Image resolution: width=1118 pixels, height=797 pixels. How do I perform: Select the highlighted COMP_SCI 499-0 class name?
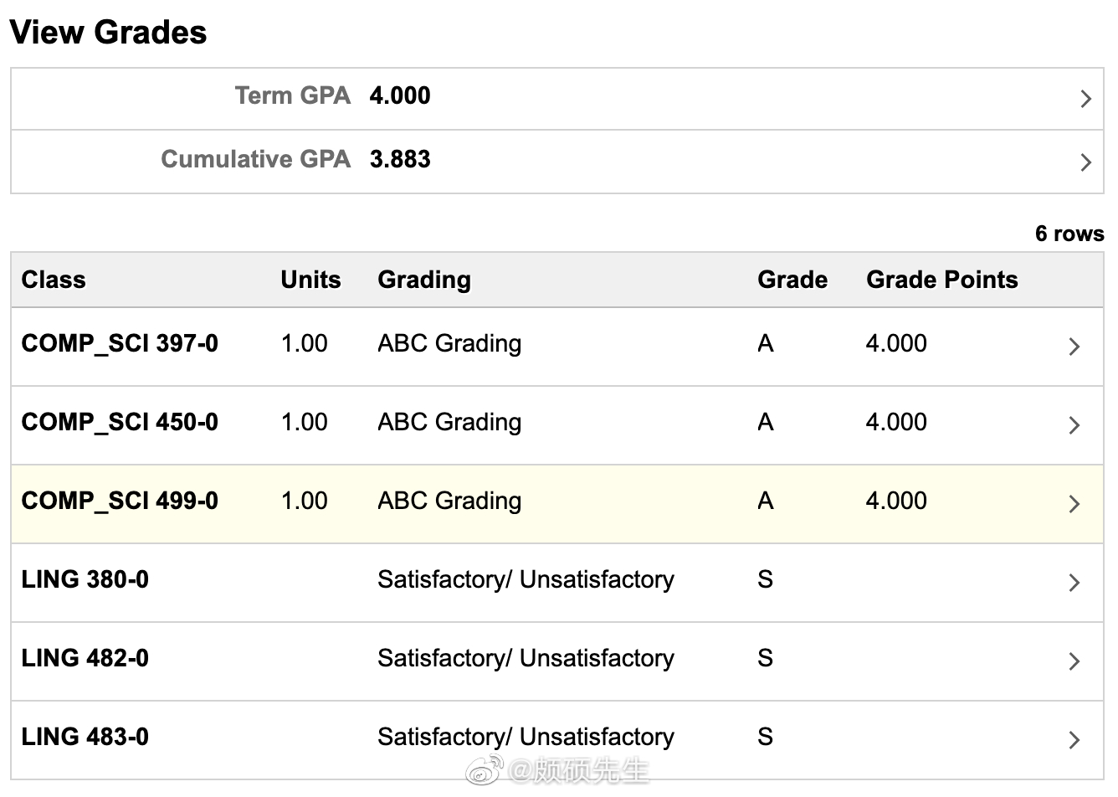pyautogui.click(x=120, y=501)
